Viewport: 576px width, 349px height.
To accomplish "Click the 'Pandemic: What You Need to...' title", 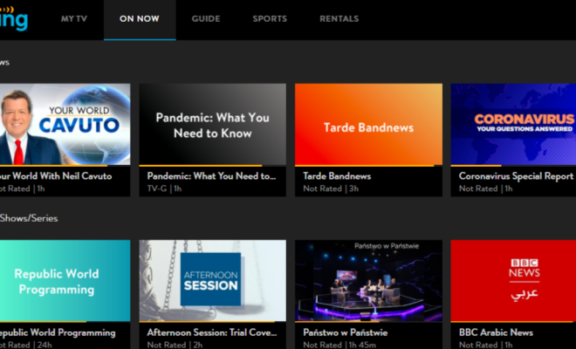I will (x=211, y=176).
